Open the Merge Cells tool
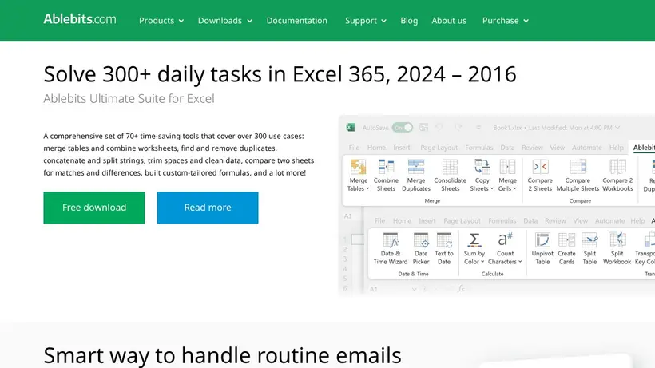This screenshot has width=655, height=368. point(507,176)
